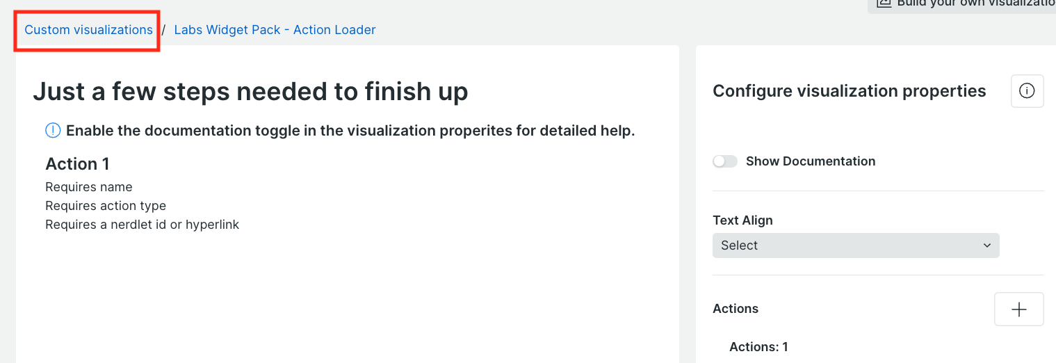Click the Configure visualization properties heading
This screenshot has height=363, width=1056.
[x=850, y=91]
